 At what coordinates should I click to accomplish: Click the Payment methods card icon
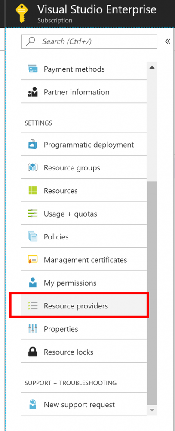click(x=33, y=69)
